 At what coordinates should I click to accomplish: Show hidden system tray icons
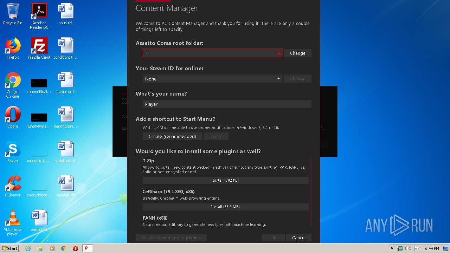point(392,248)
